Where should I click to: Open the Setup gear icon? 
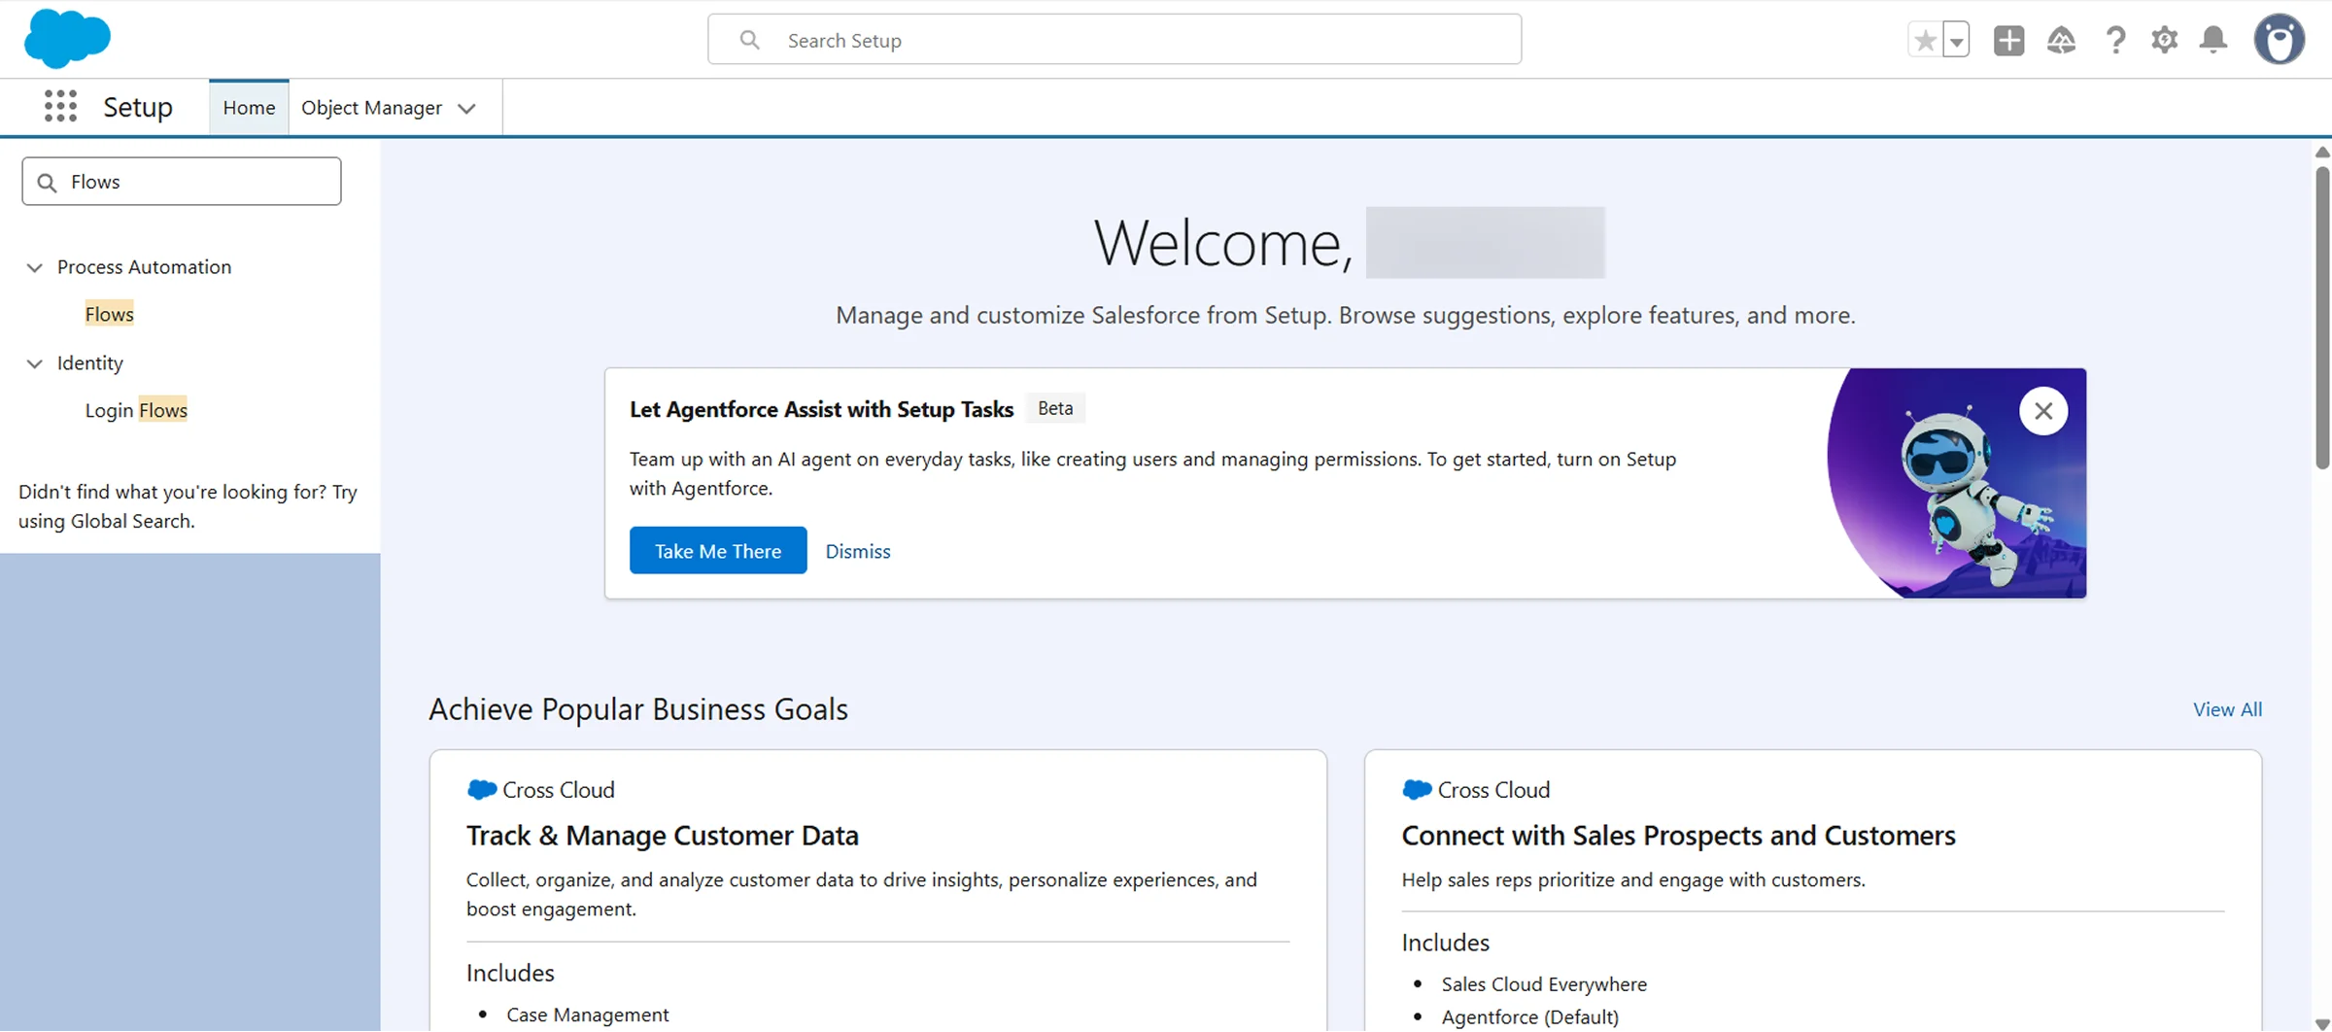pos(2164,40)
